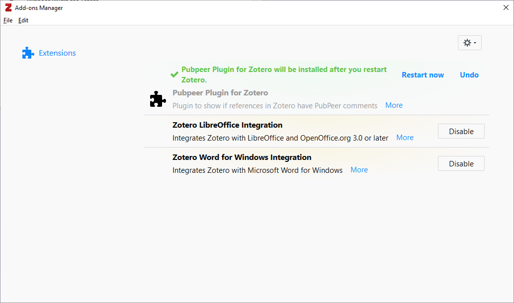Disable Zotero Word for Windows Integration
The width and height of the screenshot is (514, 303).
click(461, 164)
